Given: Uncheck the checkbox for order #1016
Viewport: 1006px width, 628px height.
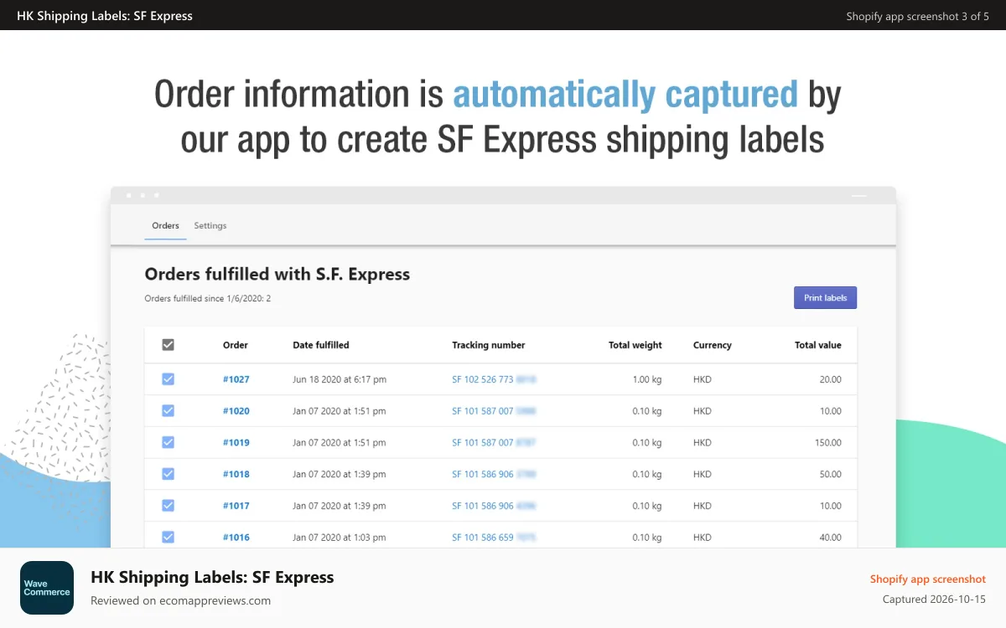Looking at the screenshot, I should (x=168, y=538).
